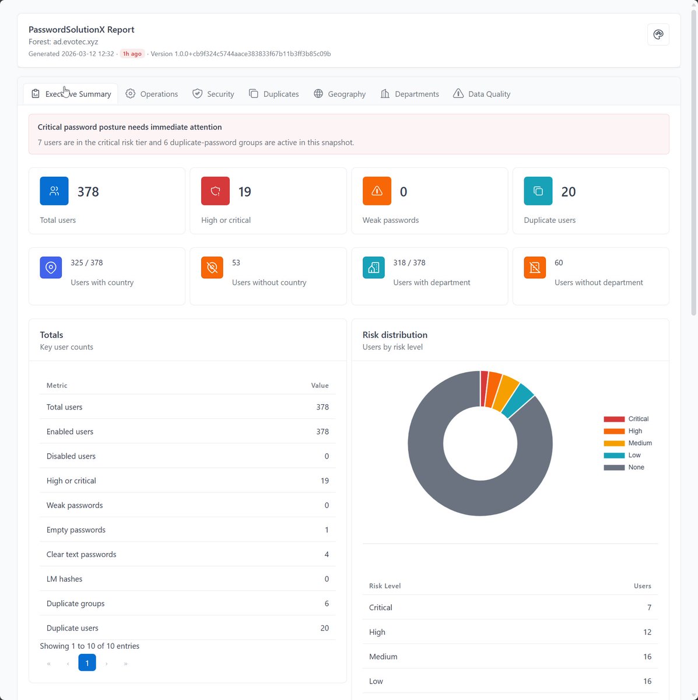Sort Totals table by Value column header
698x700 pixels.
click(x=320, y=386)
